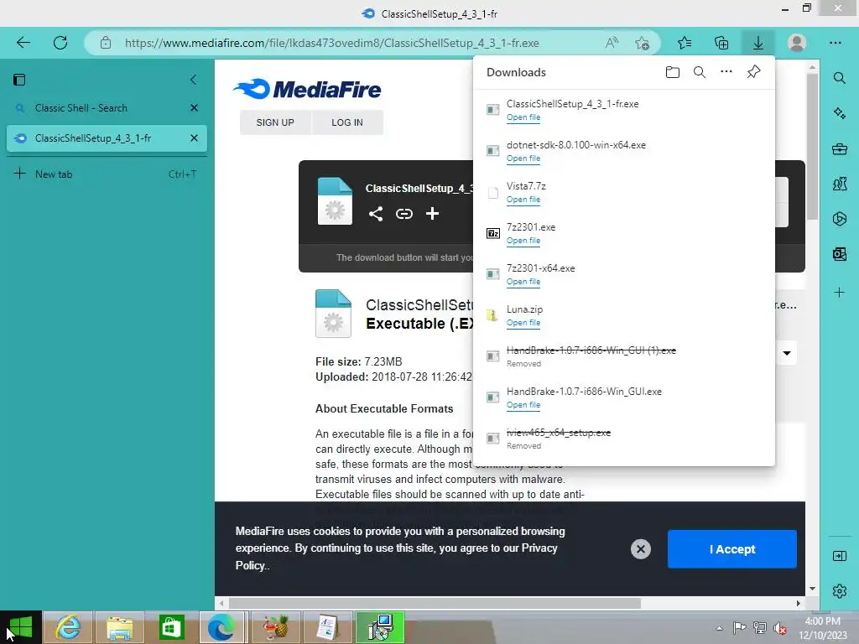
Task: Open sidebar Tools briefcase icon
Action: click(x=839, y=148)
